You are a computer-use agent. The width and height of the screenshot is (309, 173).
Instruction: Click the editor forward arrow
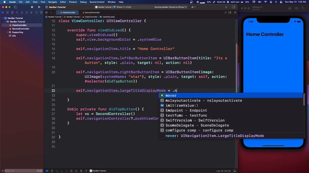(54, 12)
